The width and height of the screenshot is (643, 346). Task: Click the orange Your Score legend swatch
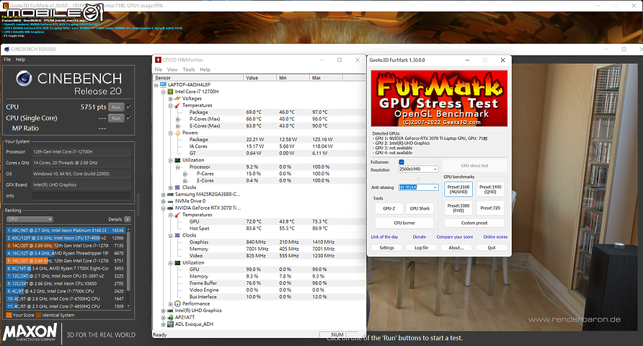[9, 315]
